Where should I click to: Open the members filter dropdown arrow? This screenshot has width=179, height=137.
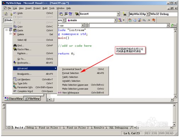(64, 20)
